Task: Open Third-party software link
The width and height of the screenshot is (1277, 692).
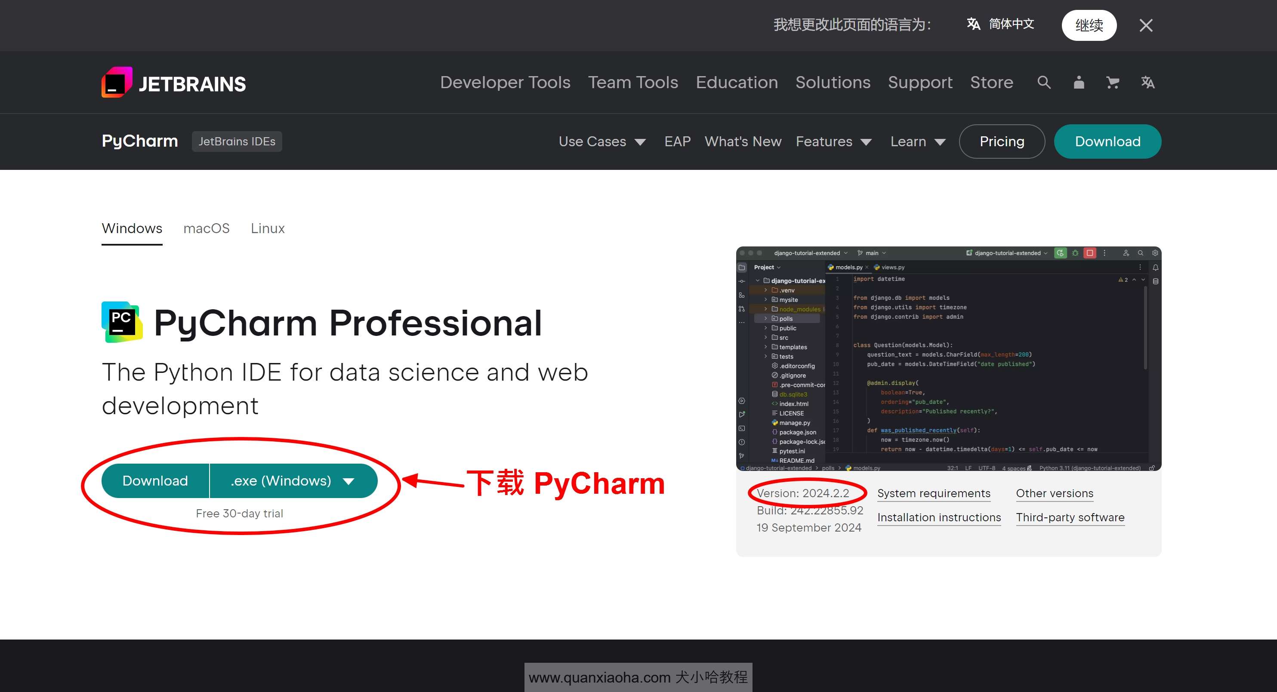Action: pos(1070,517)
